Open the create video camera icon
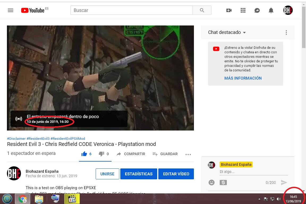The width and height of the screenshot is (306, 204). tap(229, 10)
